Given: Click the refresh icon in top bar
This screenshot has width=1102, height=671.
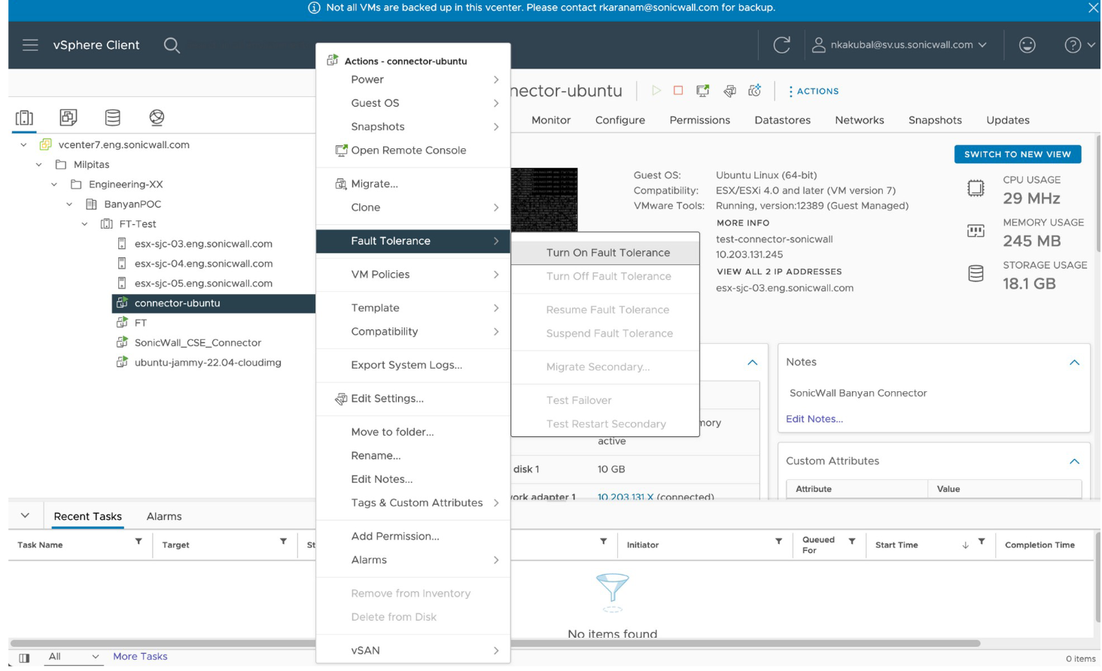Looking at the screenshot, I should pyautogui.click(x=781, y=45).
